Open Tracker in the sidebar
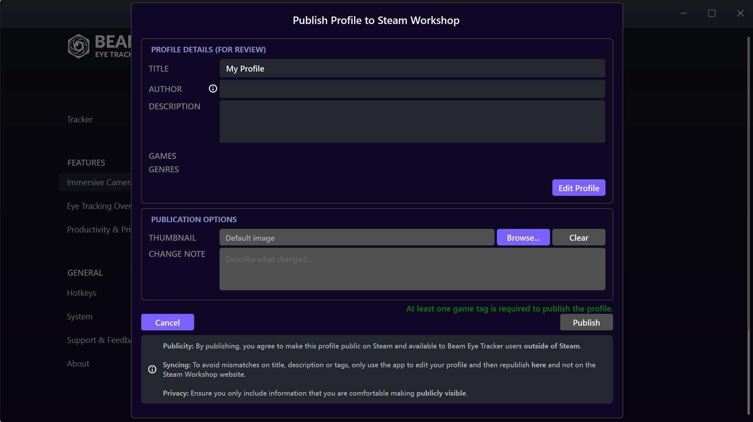753x422 pixels. [80, 120]
